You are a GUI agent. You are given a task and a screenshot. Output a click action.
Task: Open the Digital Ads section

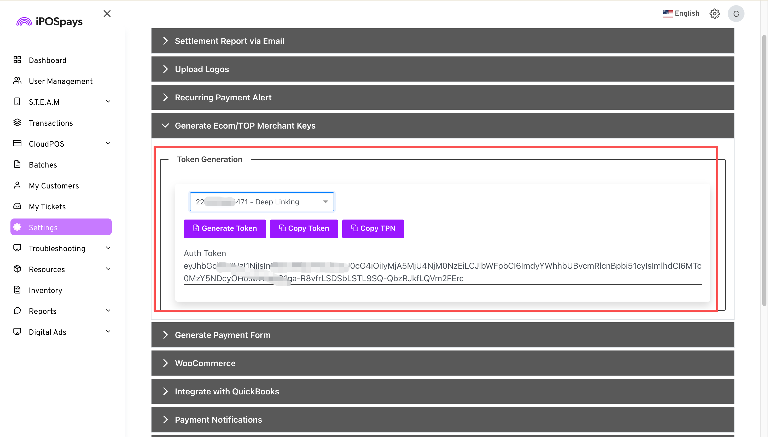tap(47, 332)
